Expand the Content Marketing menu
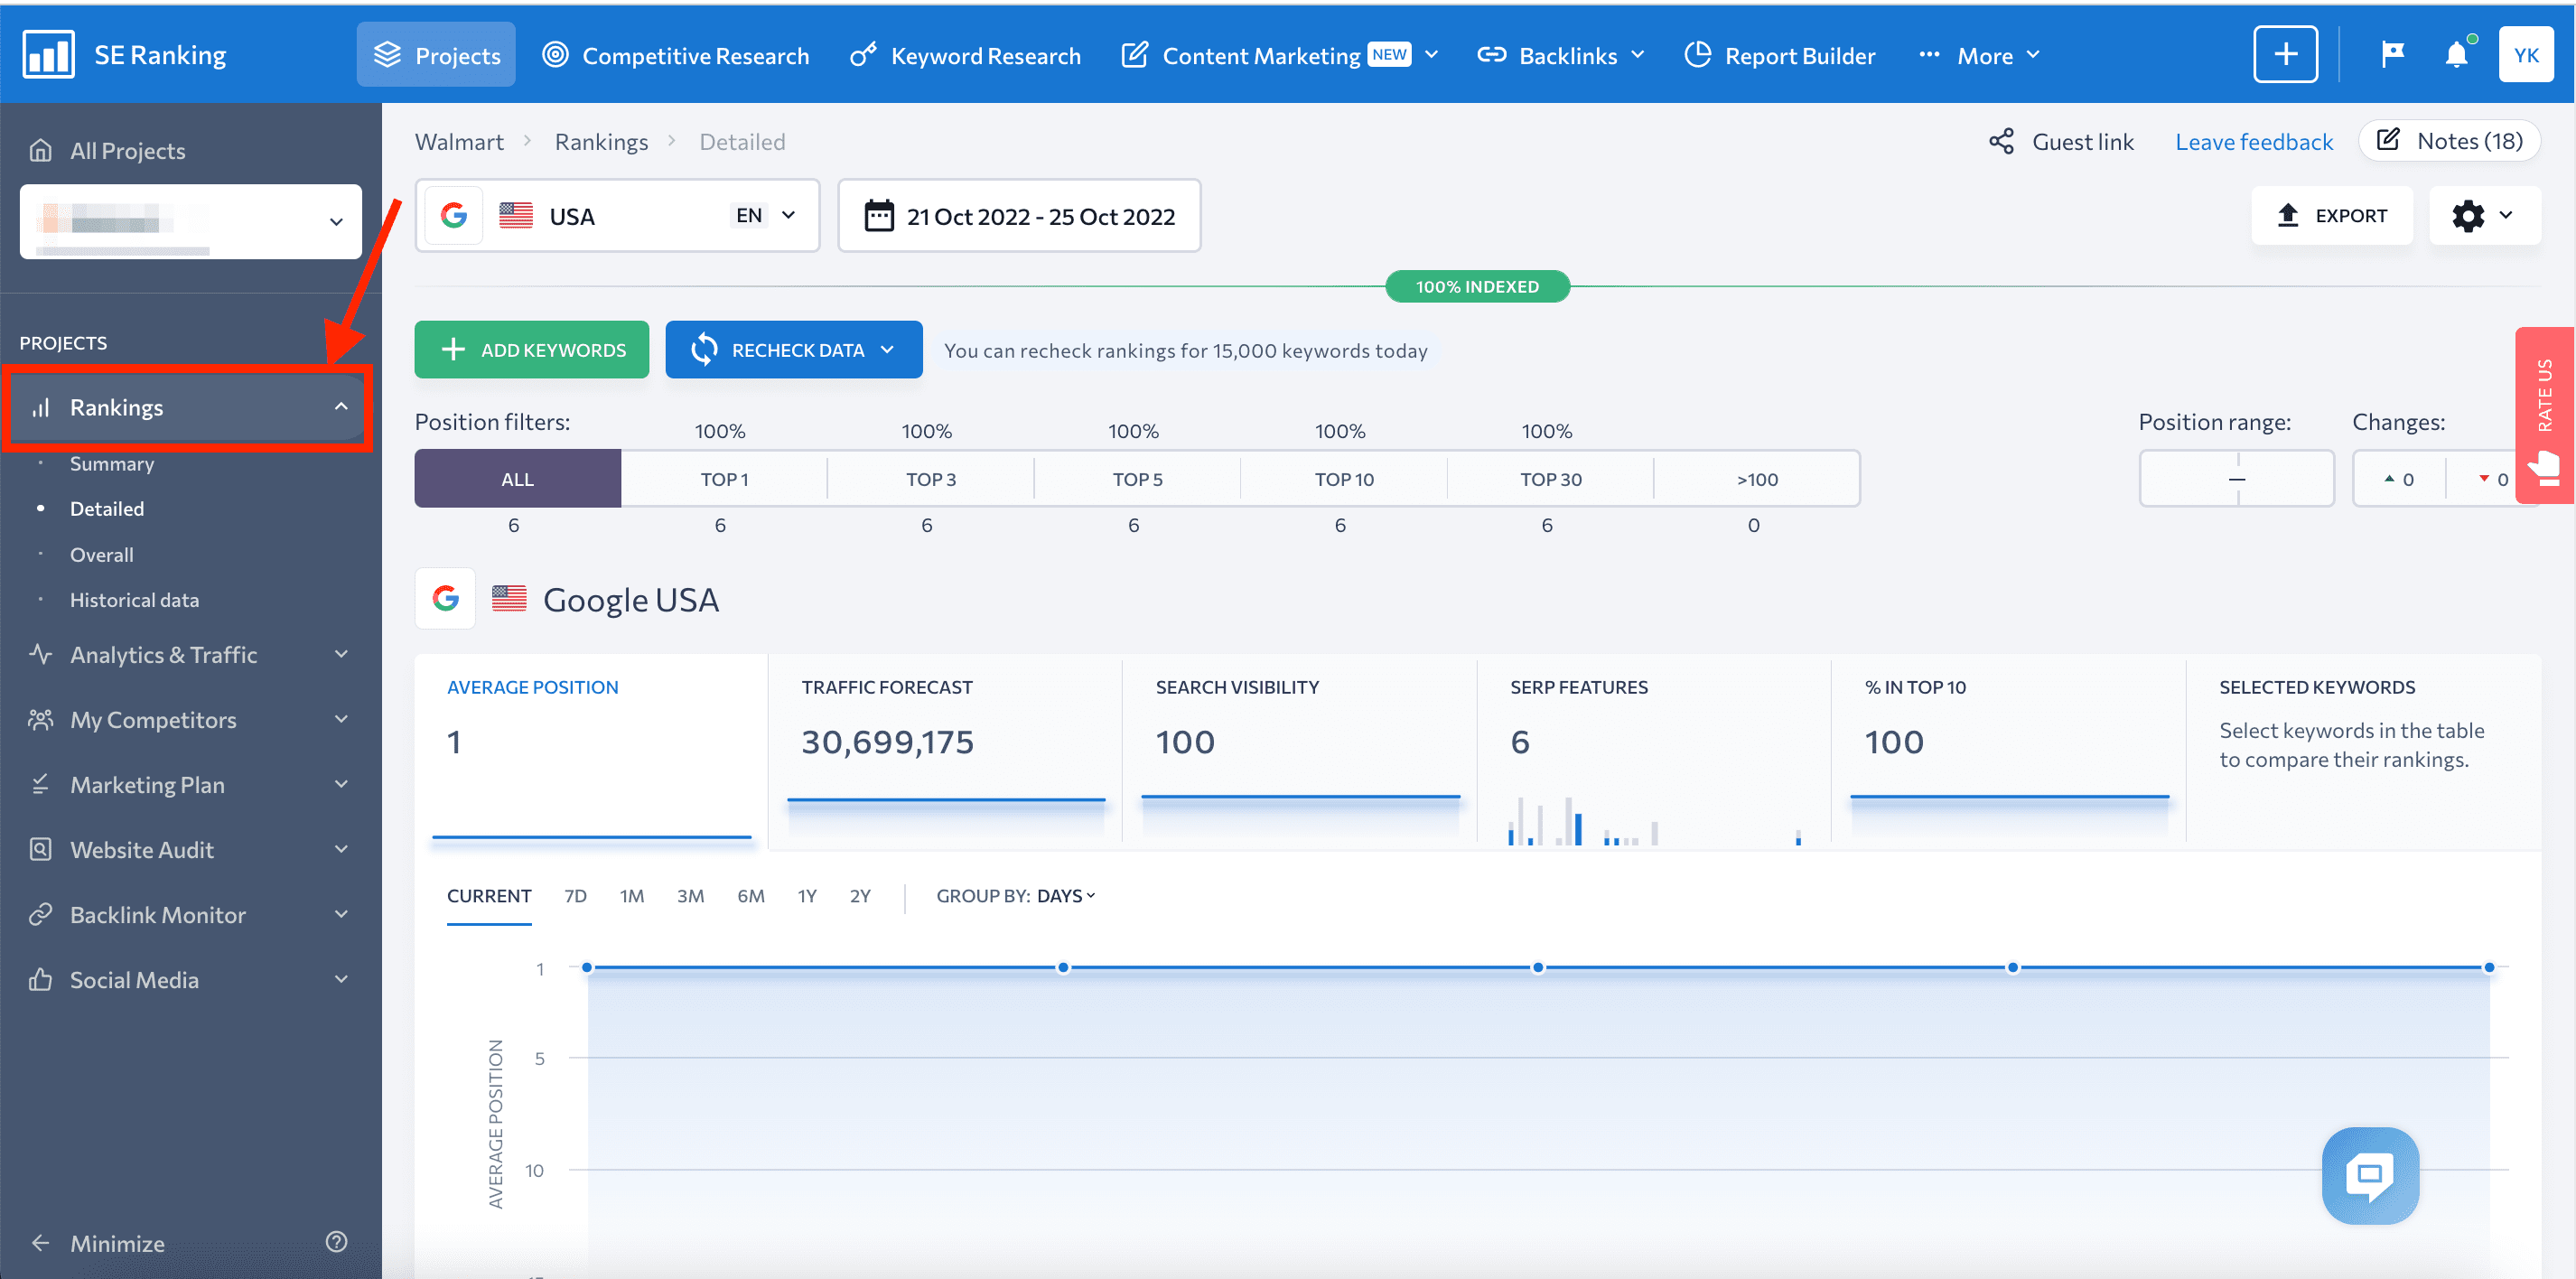This screenshot has height=1279, width=2576. coord(1280,55)
